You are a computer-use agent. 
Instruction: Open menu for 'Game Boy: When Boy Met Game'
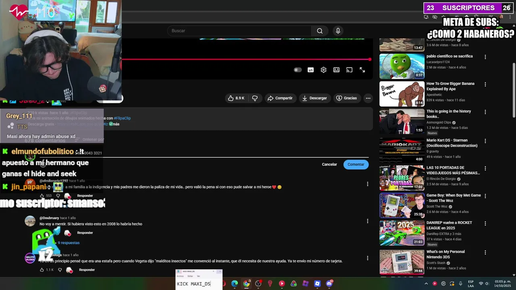point(485,196)
